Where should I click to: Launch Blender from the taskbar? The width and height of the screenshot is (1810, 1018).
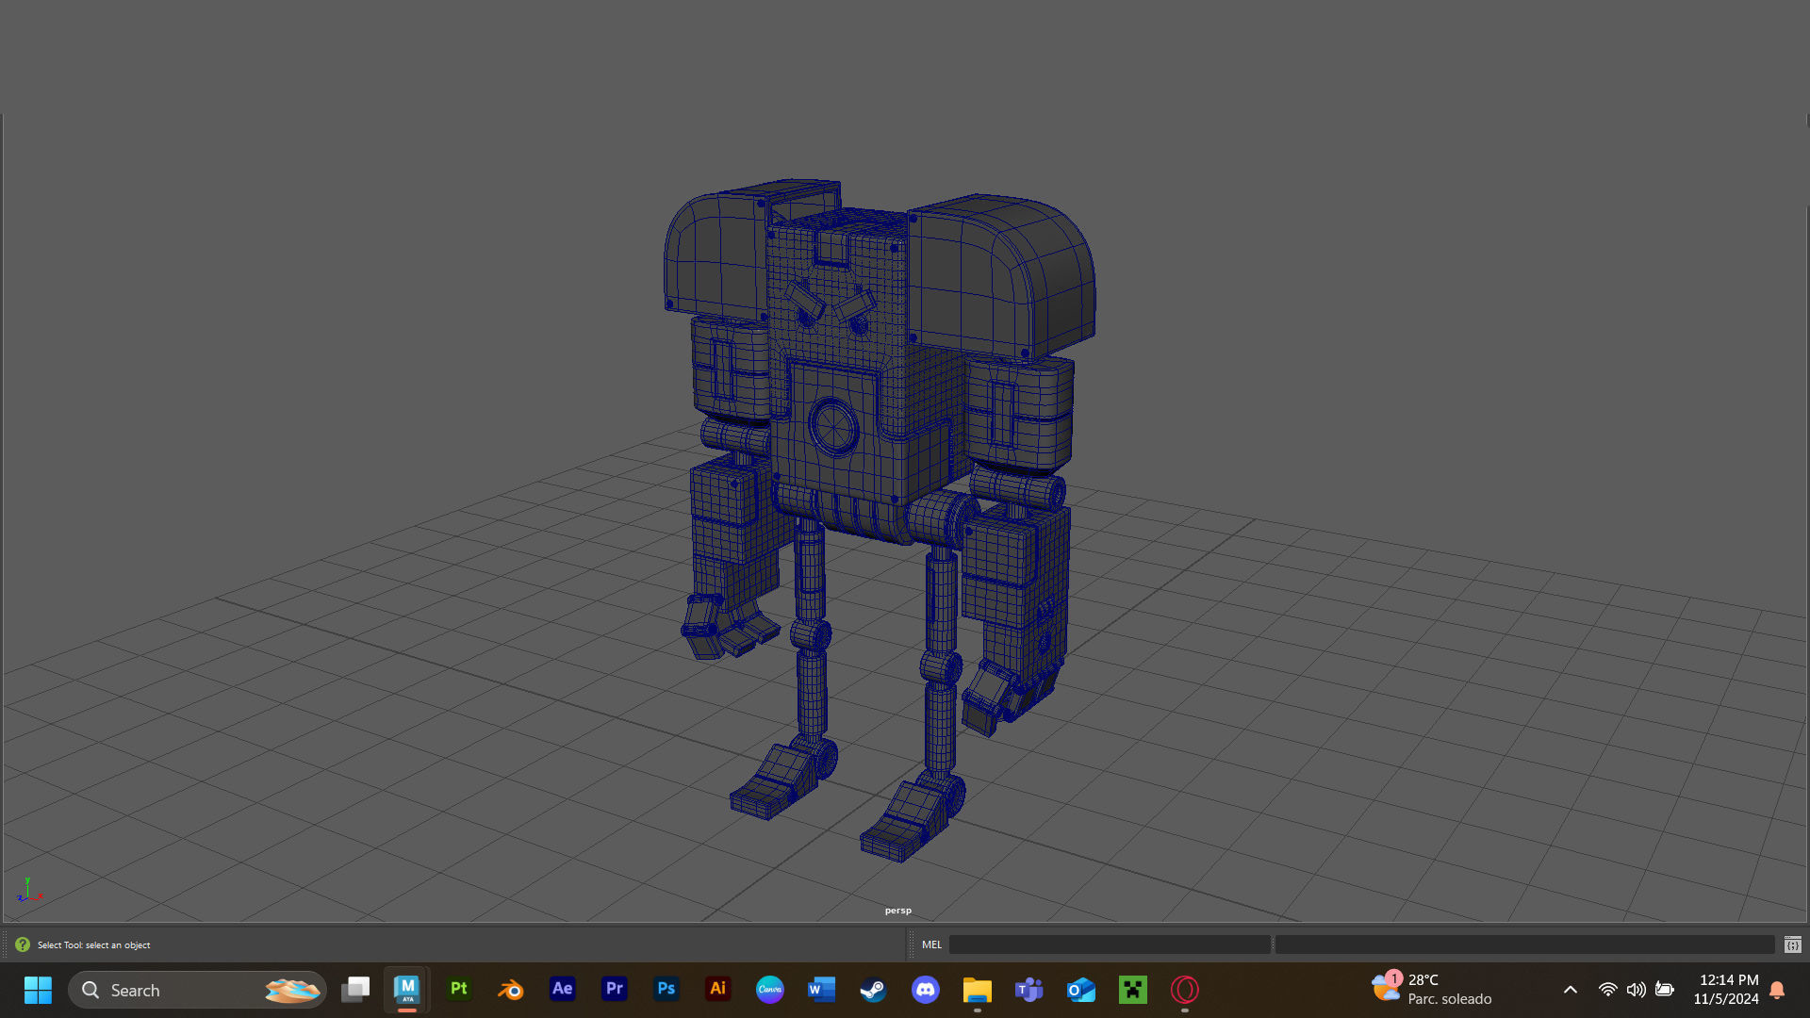[511, 990]
